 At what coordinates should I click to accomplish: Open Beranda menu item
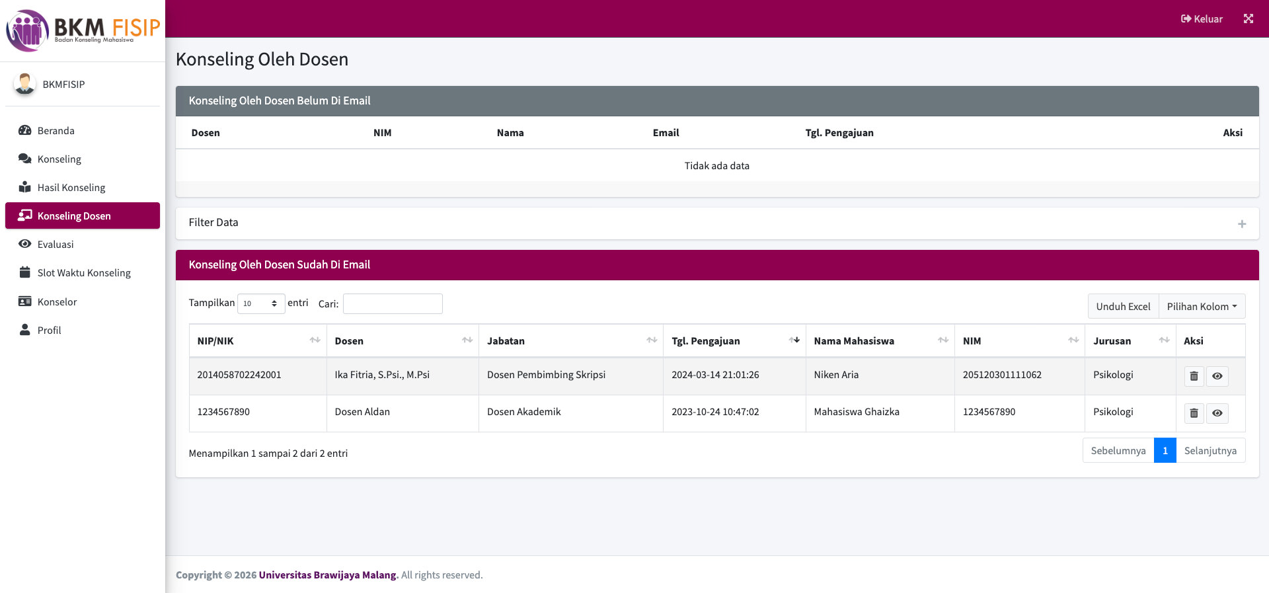(83, 130)
